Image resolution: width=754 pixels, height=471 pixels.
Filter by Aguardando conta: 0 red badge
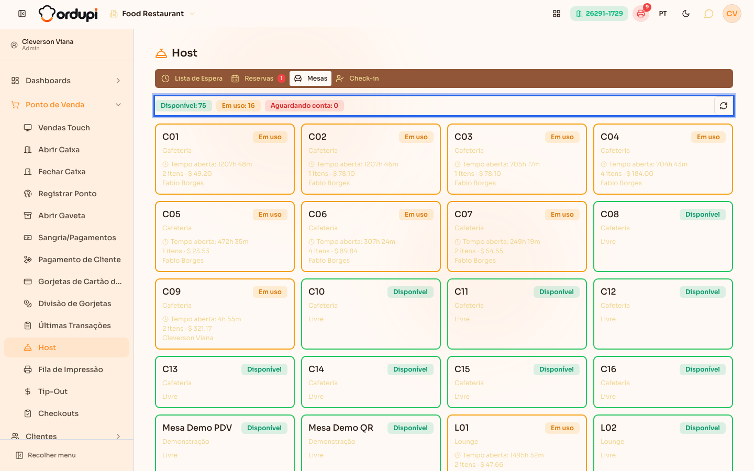point(304,106)
